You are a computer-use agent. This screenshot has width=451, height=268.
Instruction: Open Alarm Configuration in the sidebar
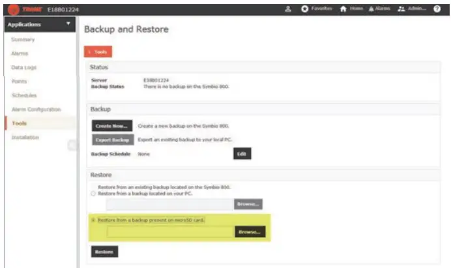click(36, 110)
